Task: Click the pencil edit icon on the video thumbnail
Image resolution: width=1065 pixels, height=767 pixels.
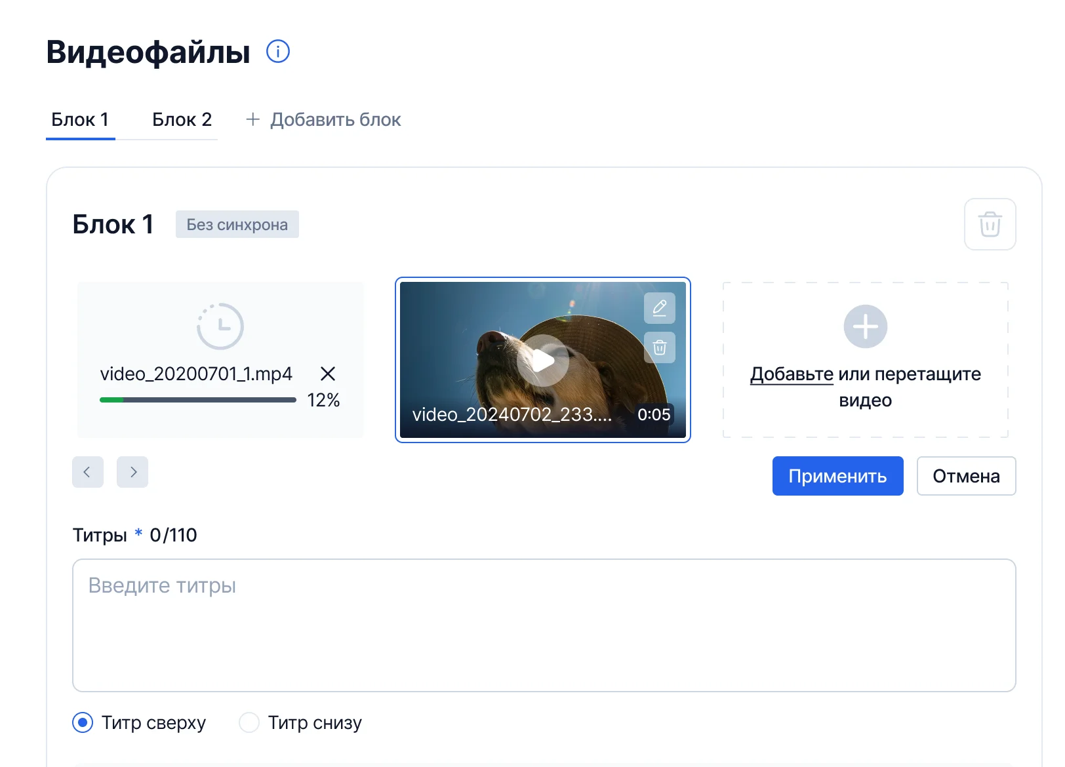Action: (660, 308)
